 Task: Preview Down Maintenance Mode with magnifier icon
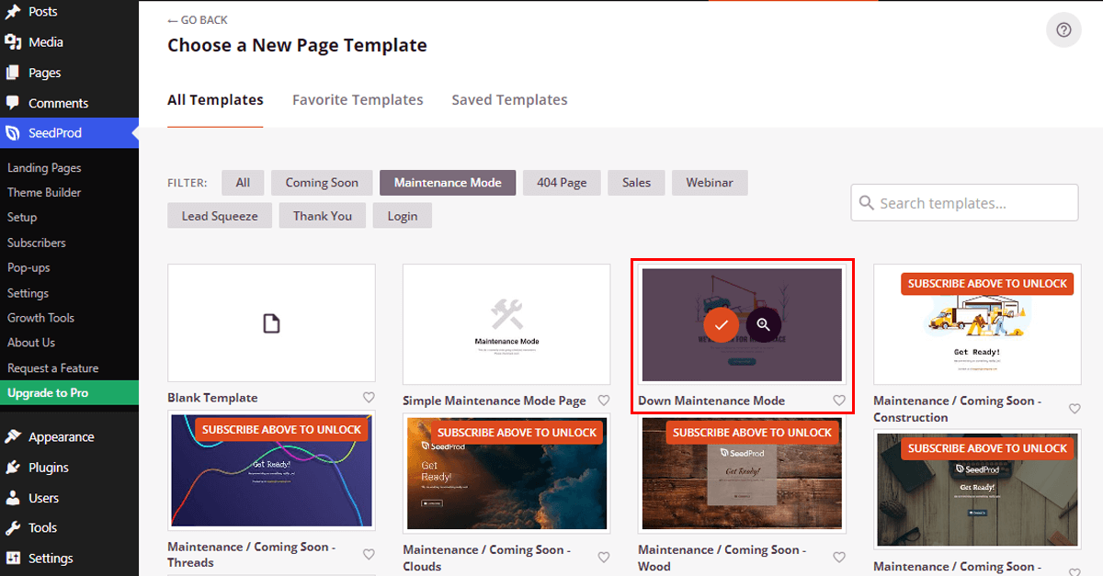point(764,324)
